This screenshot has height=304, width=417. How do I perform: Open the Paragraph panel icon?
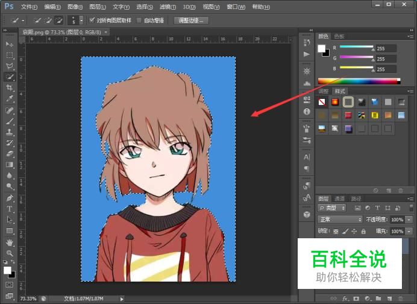[x=307, y=169]
